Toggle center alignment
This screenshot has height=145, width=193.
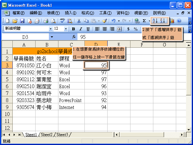105,29
